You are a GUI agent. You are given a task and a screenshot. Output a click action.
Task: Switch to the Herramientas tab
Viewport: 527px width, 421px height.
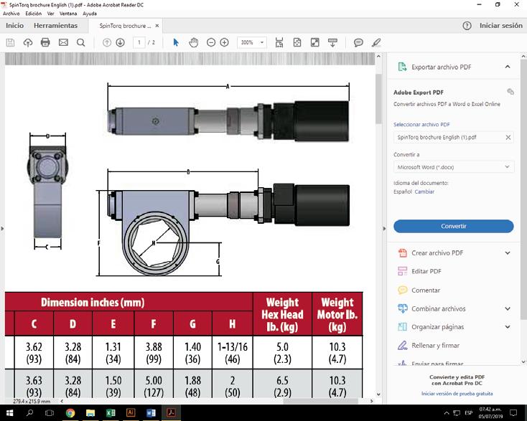[56, 26]
